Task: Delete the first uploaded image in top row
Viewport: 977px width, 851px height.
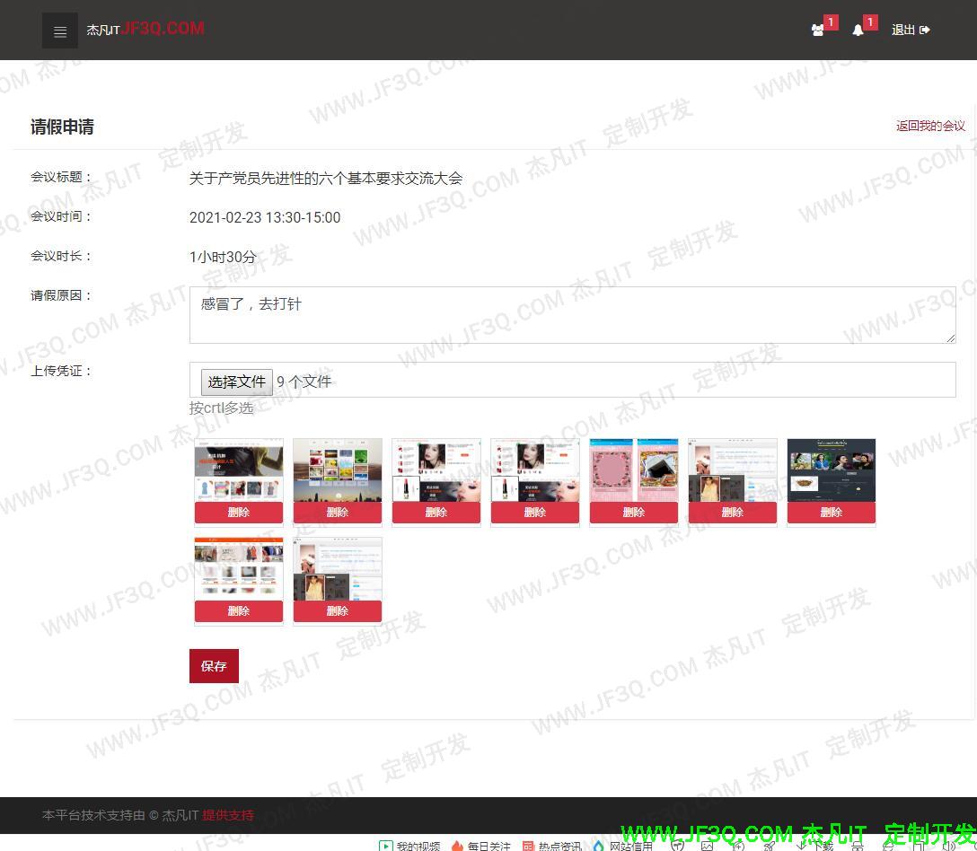Action: (x=239, y=513)
